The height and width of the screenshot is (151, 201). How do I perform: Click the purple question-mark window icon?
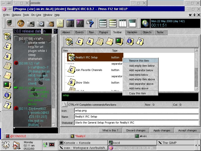click(x=80, y=23)
